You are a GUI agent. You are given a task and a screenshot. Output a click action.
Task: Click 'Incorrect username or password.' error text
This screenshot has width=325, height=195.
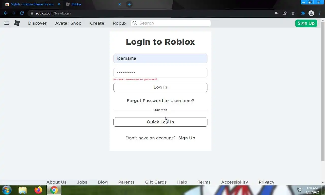point(135,79)
